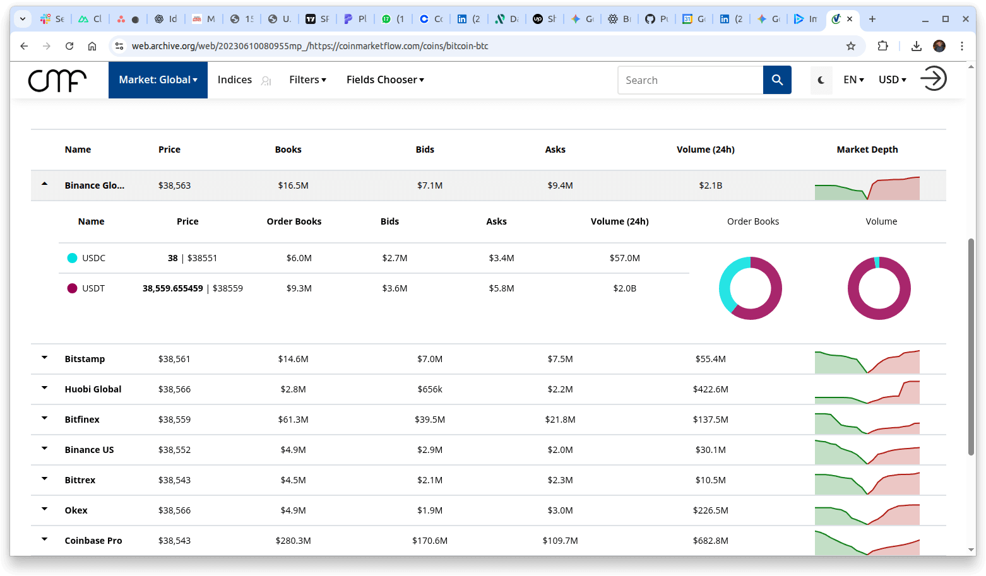The image size is (986, 576).
Task: Open the Market: Global dropdown
Action: pyautogui.click(x=158, y=80)
